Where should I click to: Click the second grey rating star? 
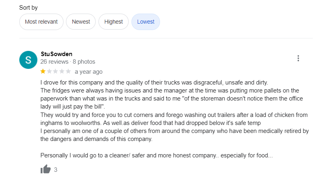click(x=49, y=72)
